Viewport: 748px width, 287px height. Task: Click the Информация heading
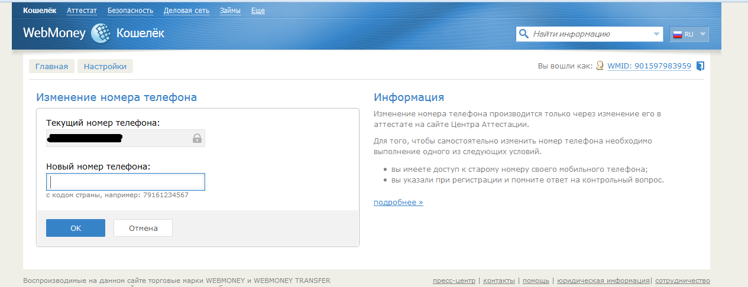coord(409,97)
